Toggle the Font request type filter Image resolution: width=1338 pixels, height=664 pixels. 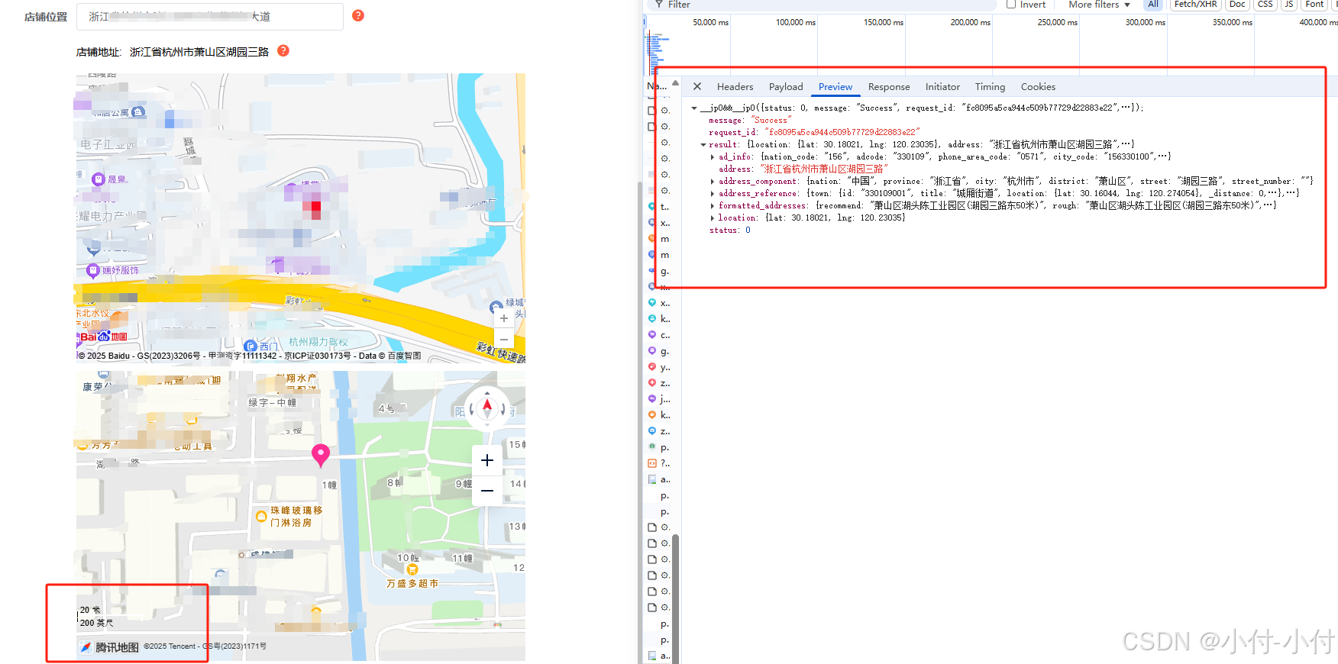[1314, 5]
